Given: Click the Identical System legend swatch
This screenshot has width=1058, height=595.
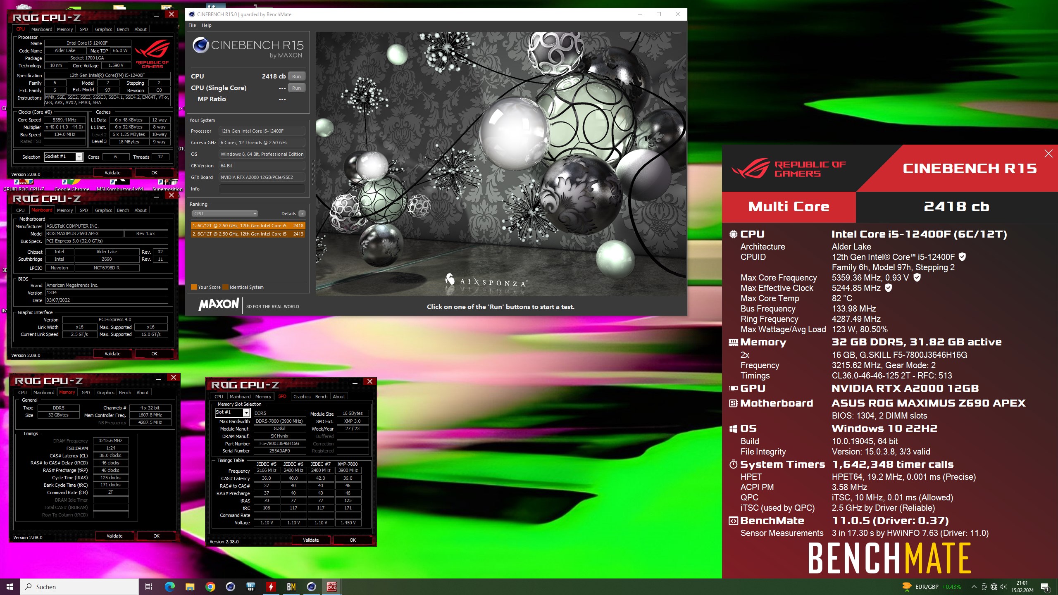Looking at the screenshot, I should pos(225,287).
